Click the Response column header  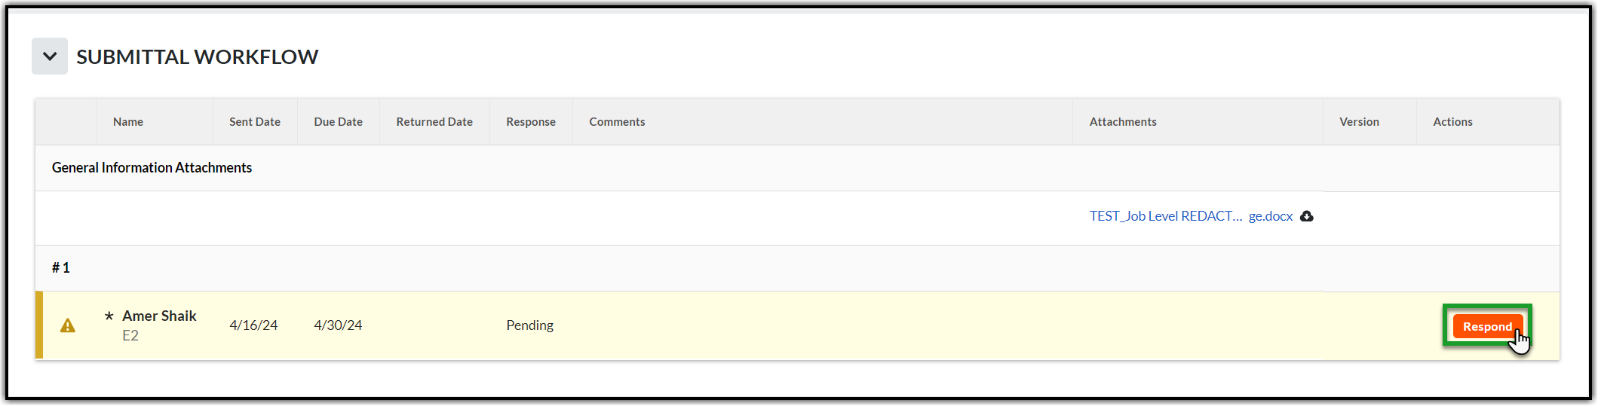pyautogui.click(x=531, y=122)
